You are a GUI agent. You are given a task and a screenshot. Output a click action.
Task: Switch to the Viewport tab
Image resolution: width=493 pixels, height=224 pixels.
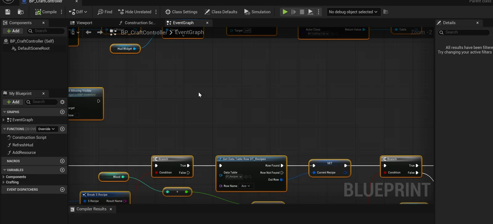[81, 23]
